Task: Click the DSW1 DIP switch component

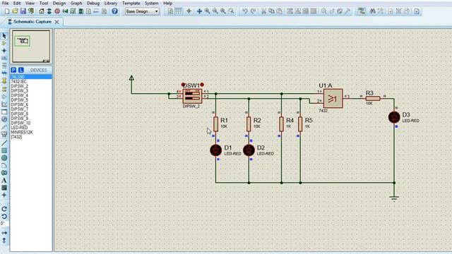Action: (192, 96)
